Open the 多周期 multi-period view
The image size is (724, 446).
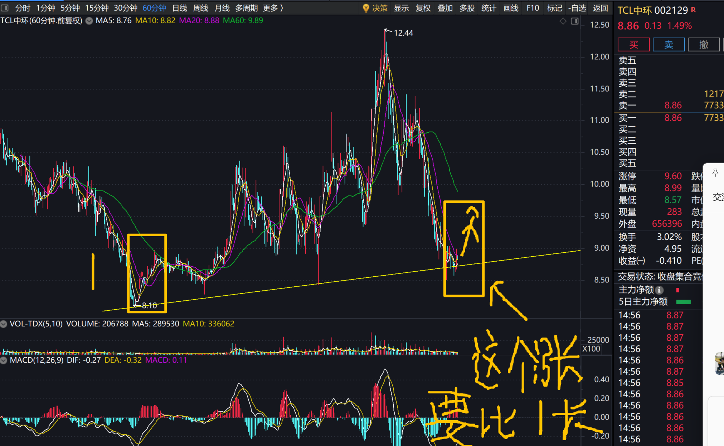(247, 8)
